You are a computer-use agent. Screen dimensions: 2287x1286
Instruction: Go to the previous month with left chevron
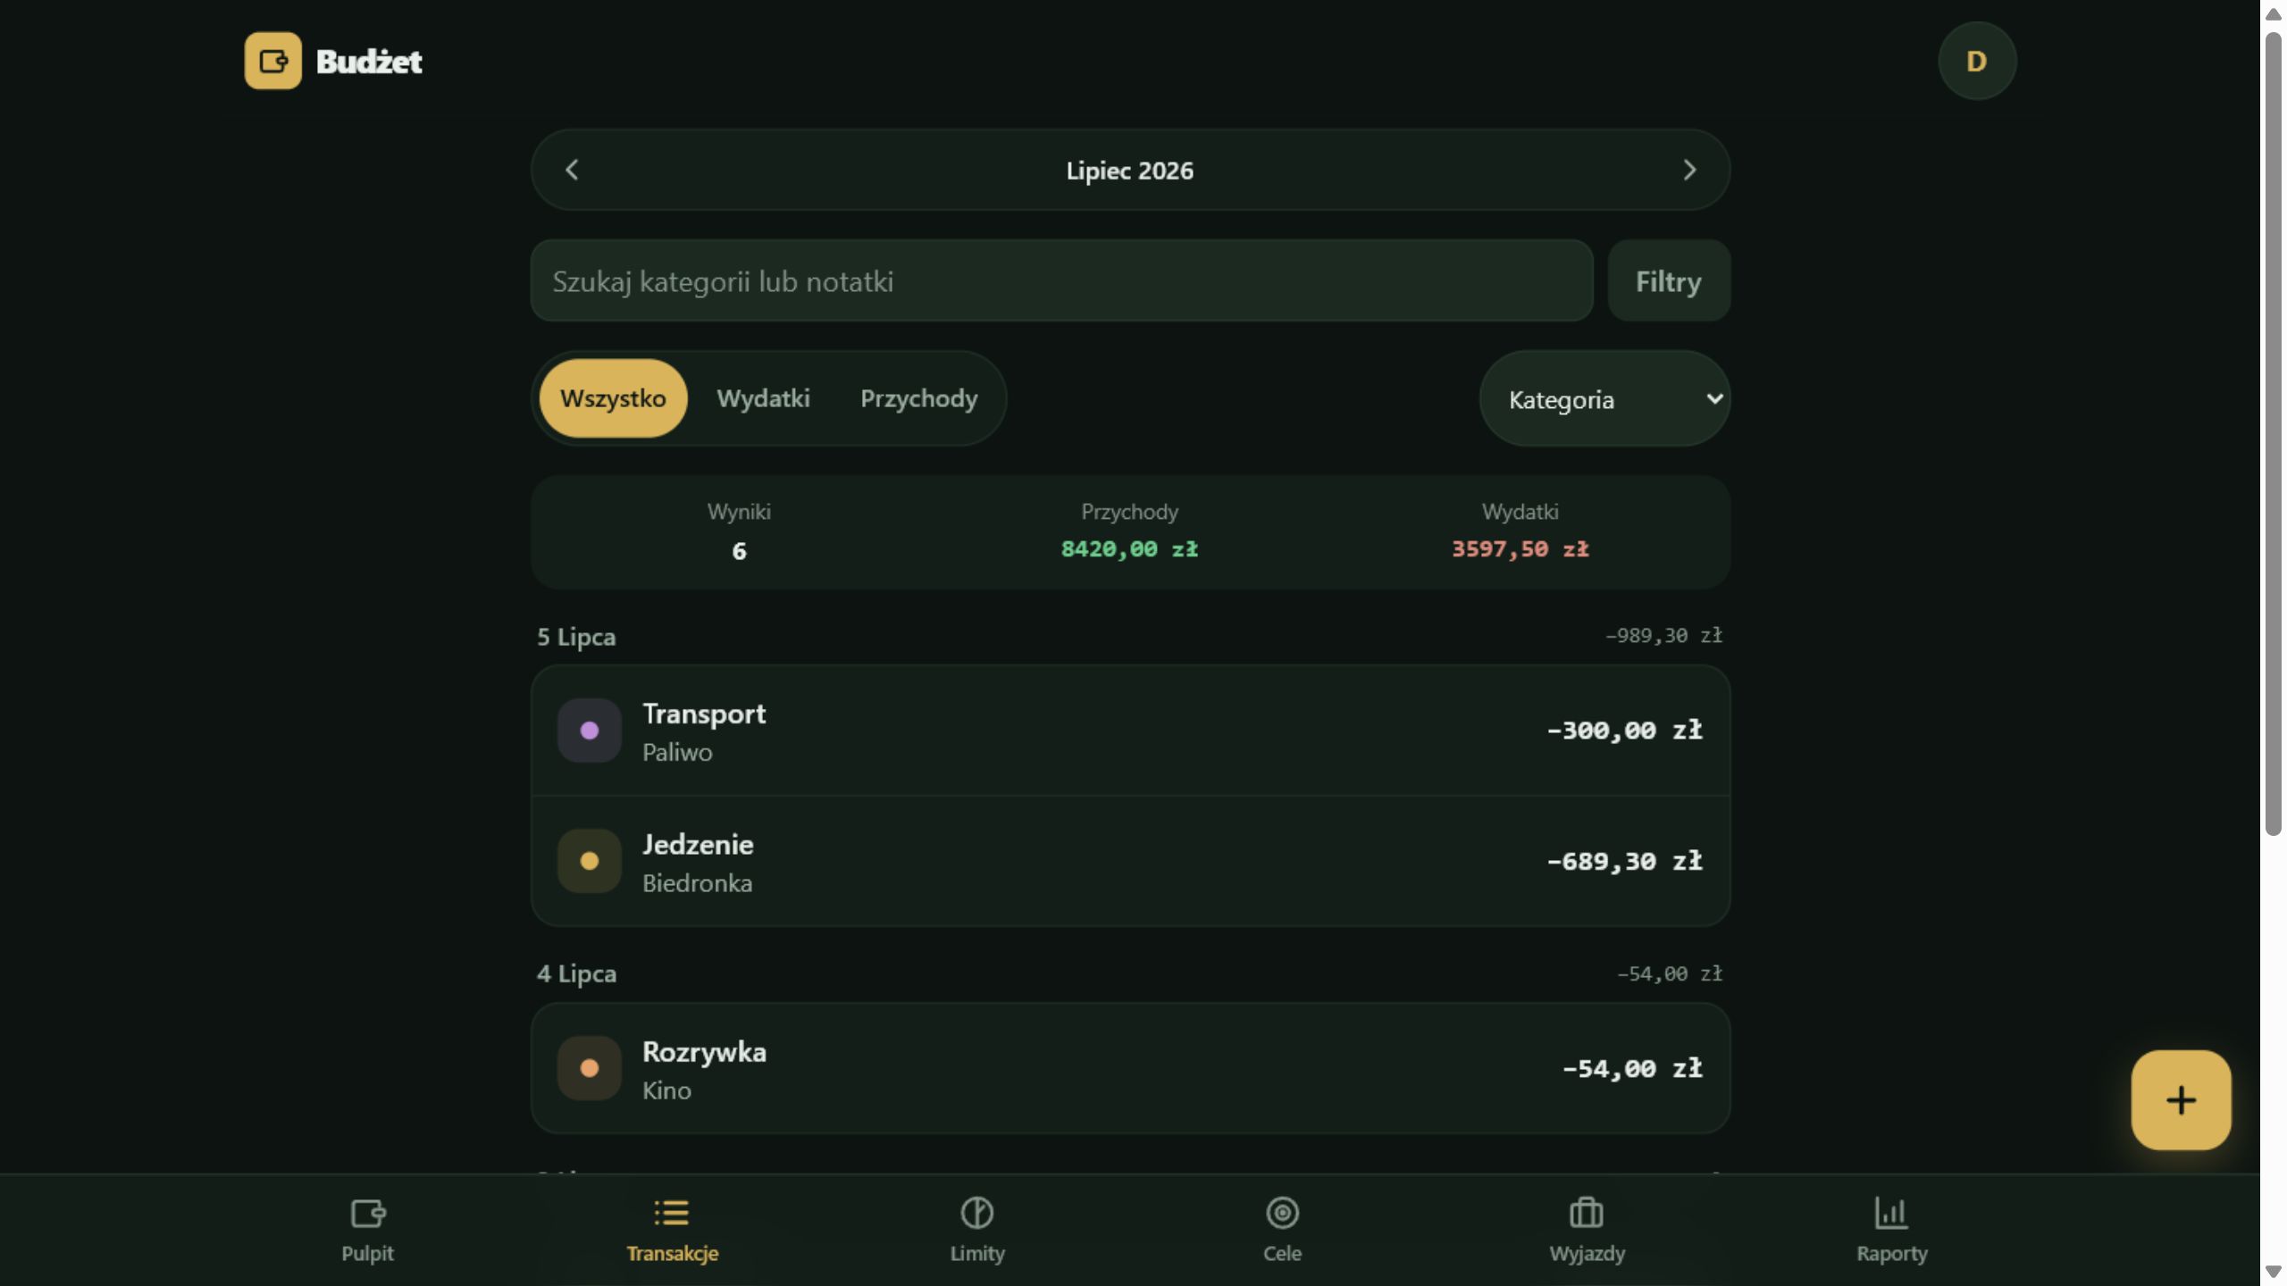573,170
